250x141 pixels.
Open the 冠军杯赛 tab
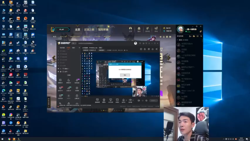click(103, 29)
